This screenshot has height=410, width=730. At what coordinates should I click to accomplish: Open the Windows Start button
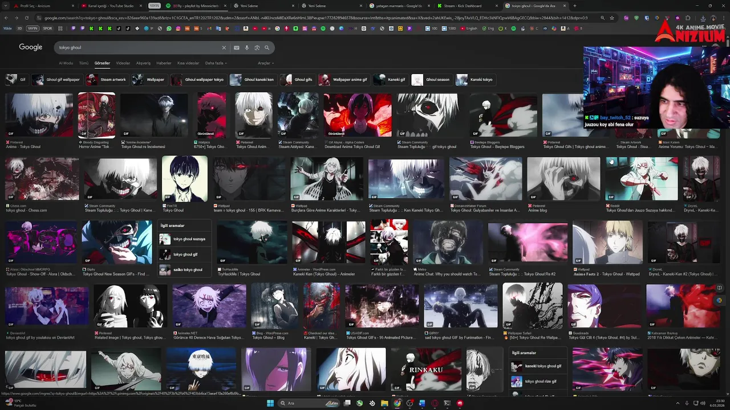[x=270, y=403]
